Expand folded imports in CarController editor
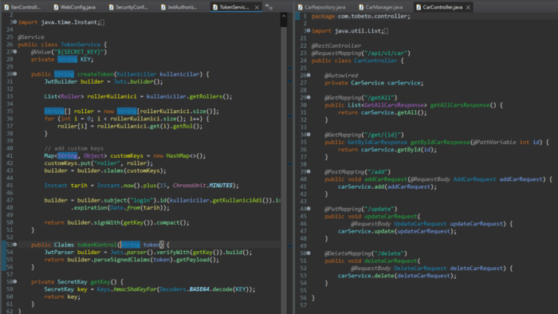Screen dimensions: 558x314 coord(308,31)
